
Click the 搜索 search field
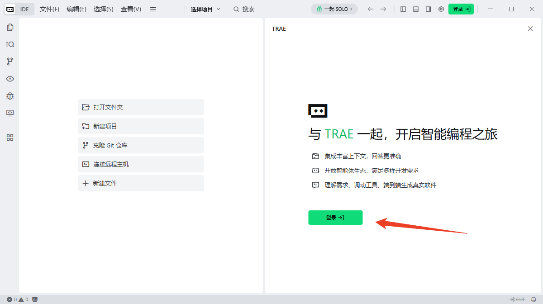coord(244,9)
